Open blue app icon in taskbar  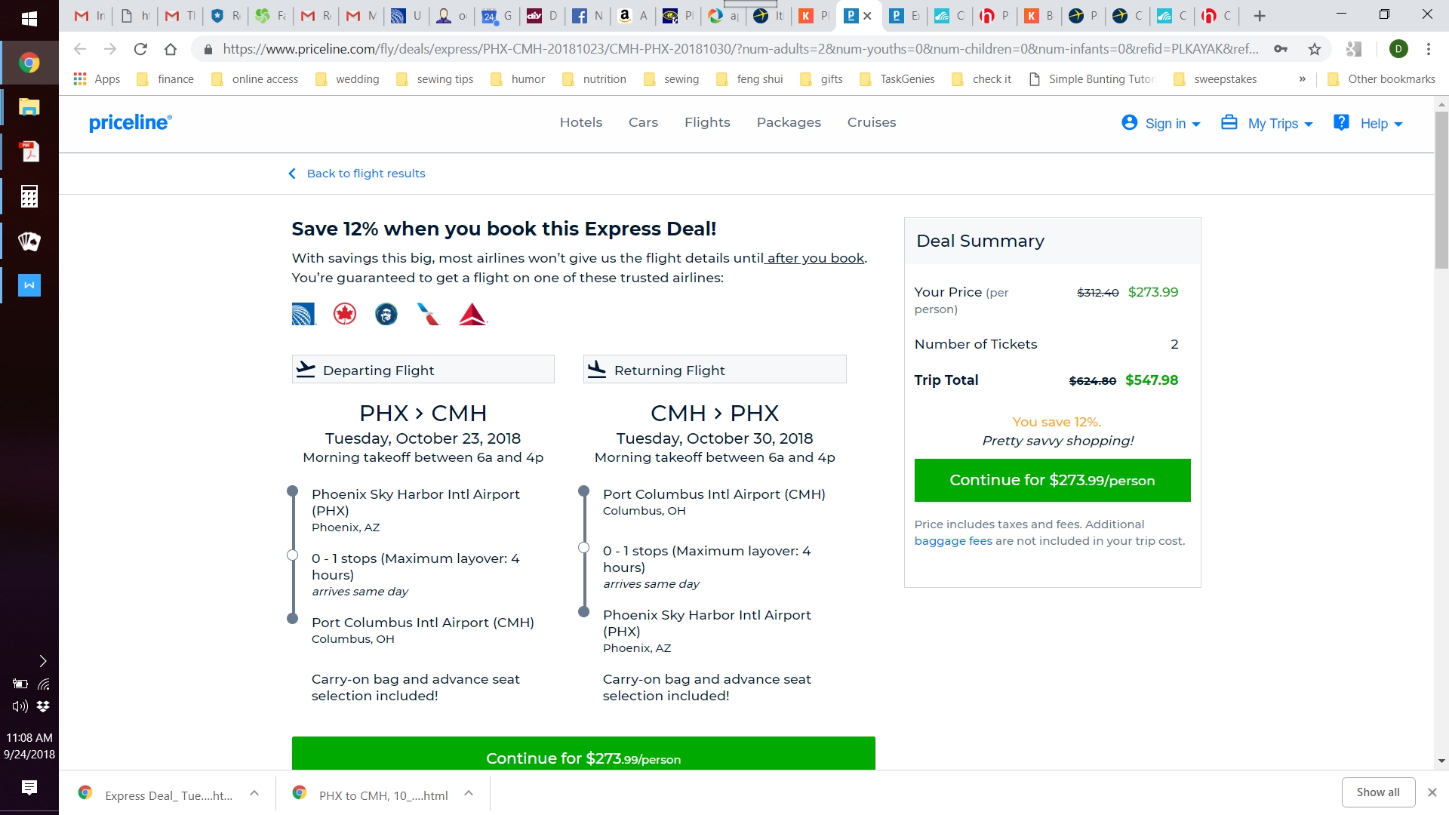pyautogui.click(x=29, y=285)
